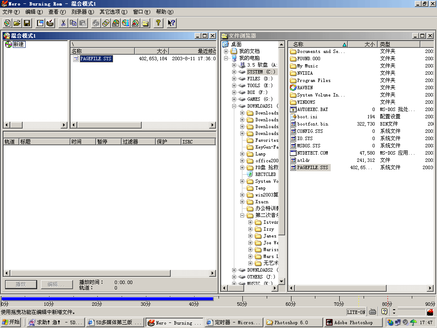The height and width of the screenshot is (328, 437).
Task: Click the horizontal scrollbar thumb under the track list
Action: 90,273
